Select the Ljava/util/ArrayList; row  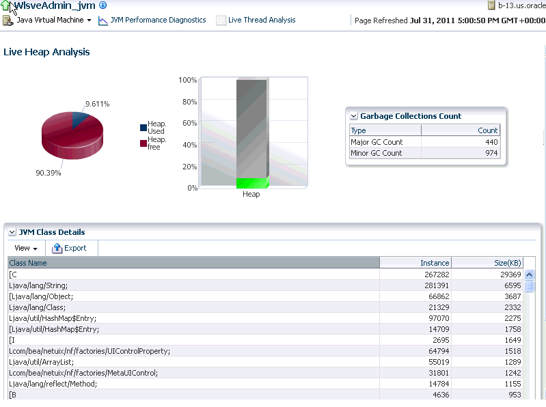tap(265, 362)
